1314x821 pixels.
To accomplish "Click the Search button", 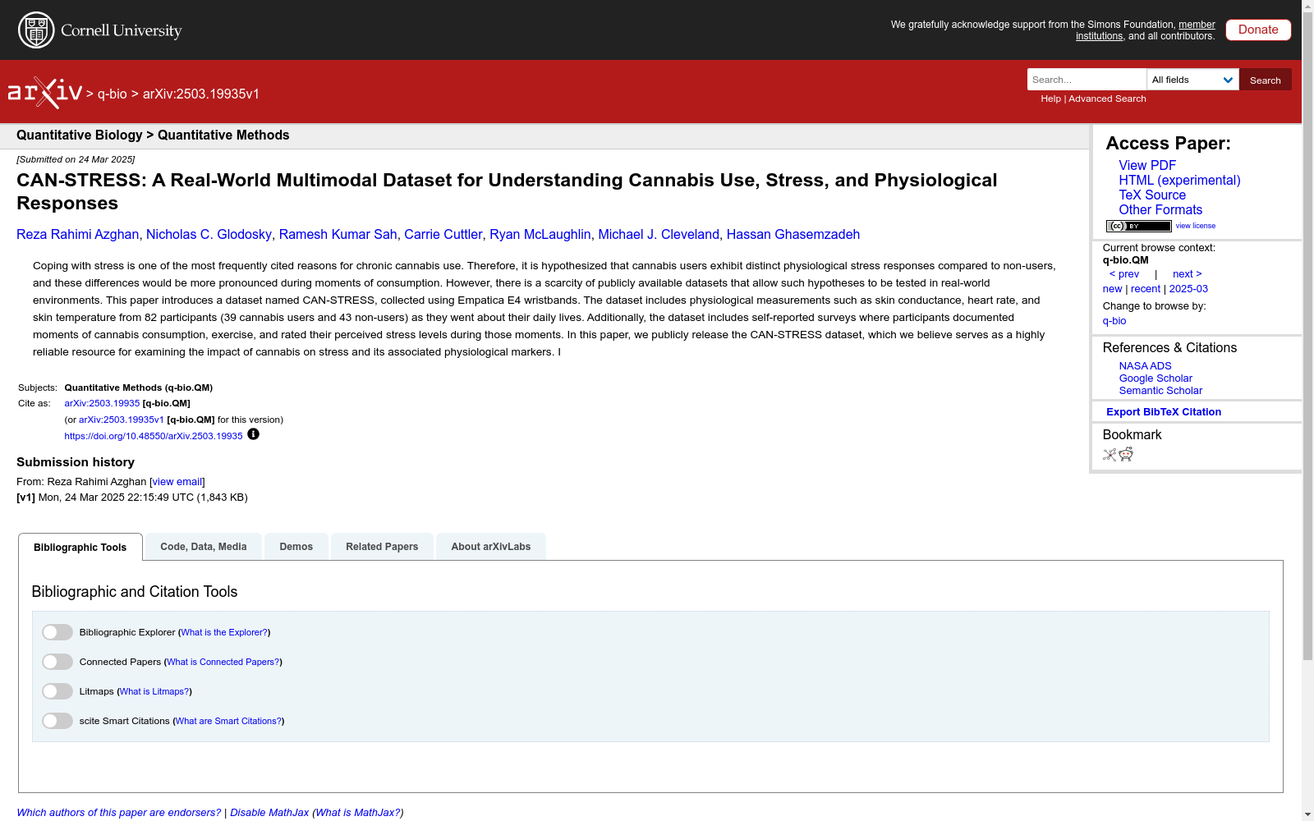I will coord(1266,80).
